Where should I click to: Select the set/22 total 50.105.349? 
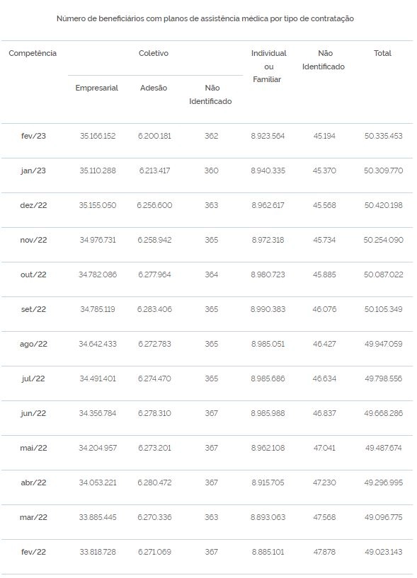click(x=384, y=309)
